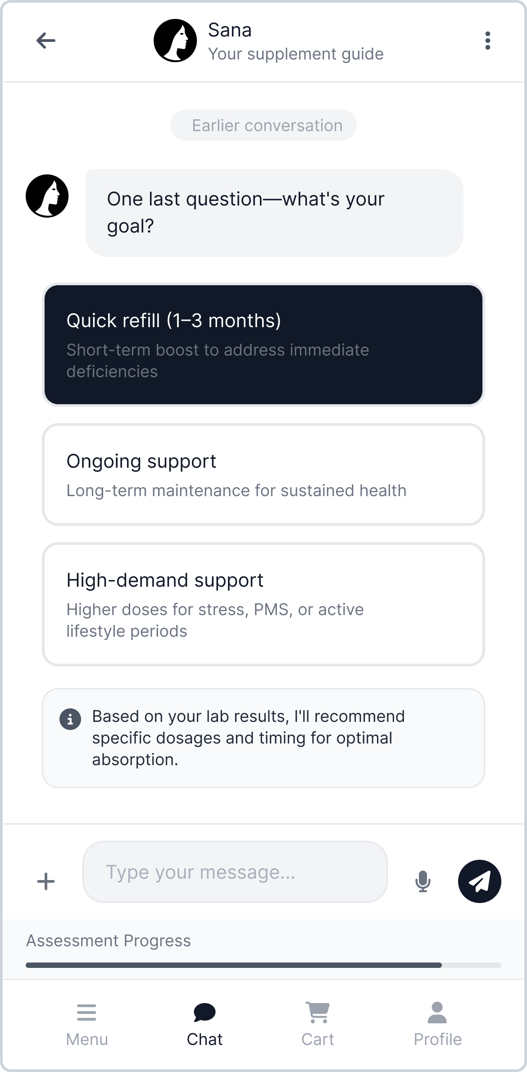Tap the microphone voice input icon
Screen dimensions: 527x1072
coord(423,881)
